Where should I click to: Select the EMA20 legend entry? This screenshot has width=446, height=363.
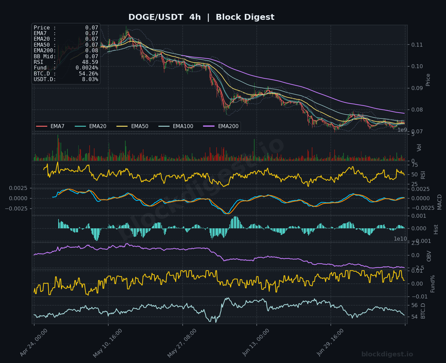click(x=91, y=126)
